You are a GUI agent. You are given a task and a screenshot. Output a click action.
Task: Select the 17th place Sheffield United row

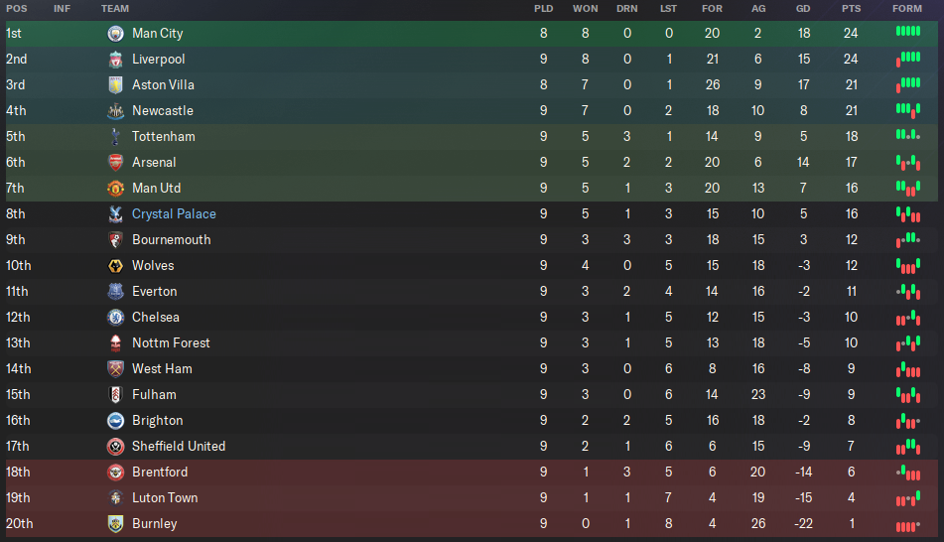(x=472, y=447)
